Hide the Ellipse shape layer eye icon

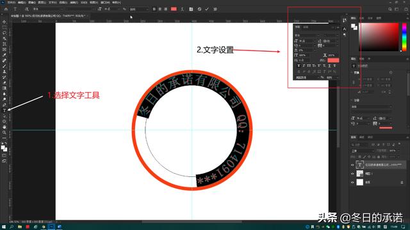(x=352, y=174)
